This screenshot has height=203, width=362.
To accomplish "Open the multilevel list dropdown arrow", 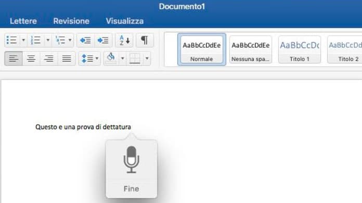I will point(70,40).
